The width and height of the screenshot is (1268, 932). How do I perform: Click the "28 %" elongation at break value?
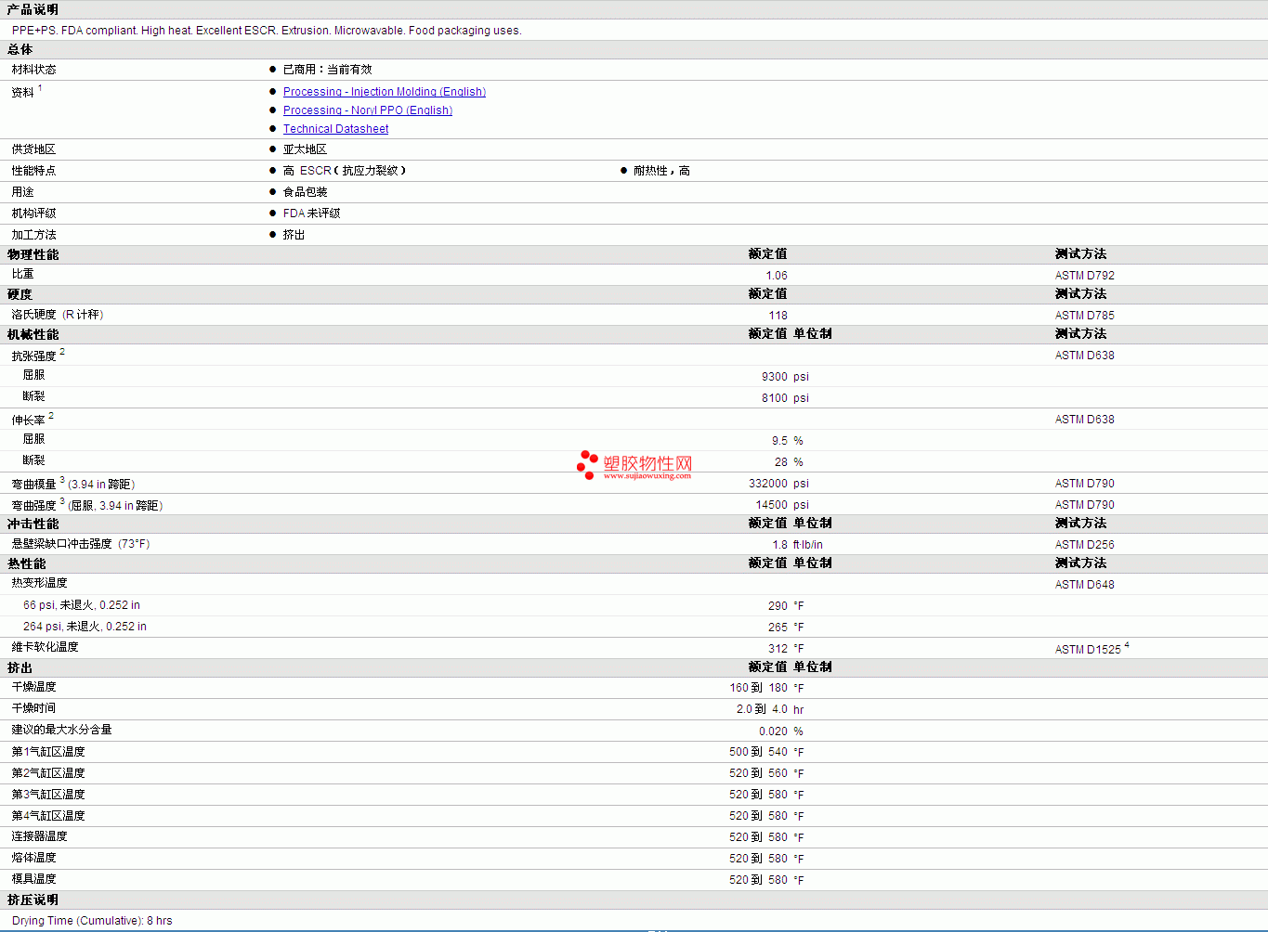tap(789, 462)
